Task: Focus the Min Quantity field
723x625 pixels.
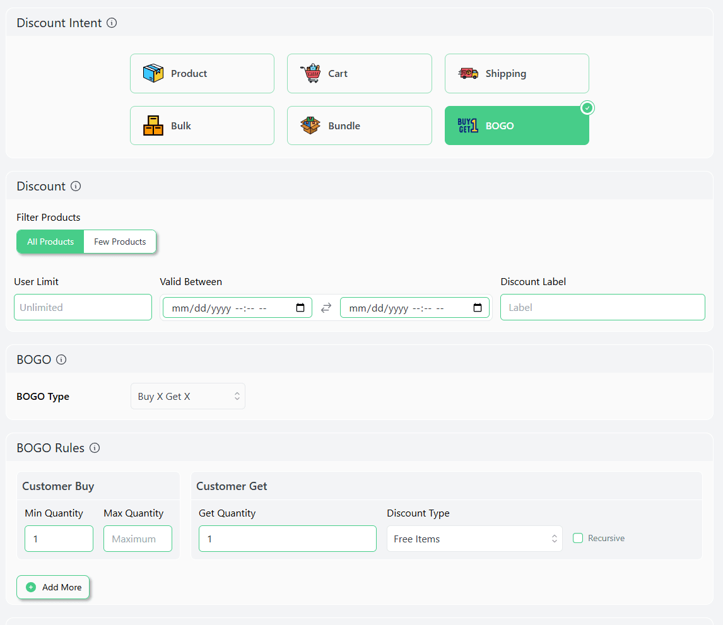Action: [x=59, y=539]
